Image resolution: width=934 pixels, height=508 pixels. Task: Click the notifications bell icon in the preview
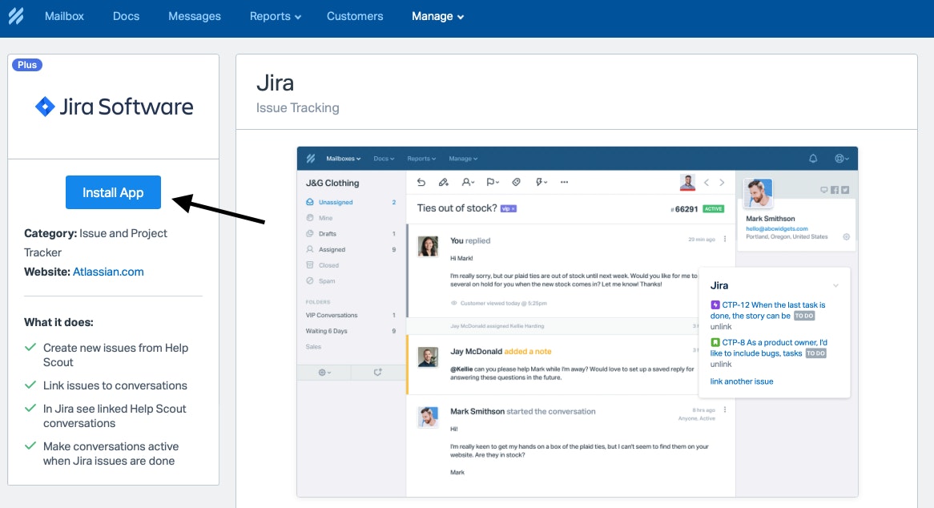tap(813, 159)
